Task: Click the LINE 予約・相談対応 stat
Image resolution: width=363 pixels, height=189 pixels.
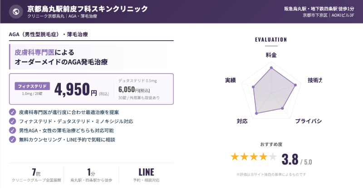Action: point(146,175)
